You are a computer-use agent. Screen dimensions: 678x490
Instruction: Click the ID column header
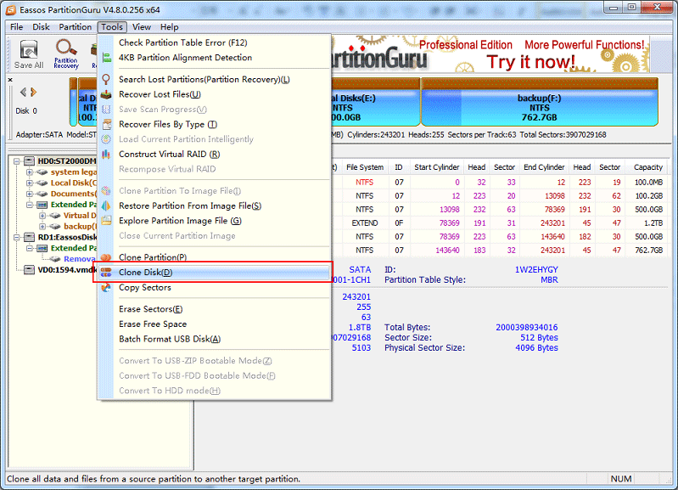pyautogui.click(x=399, y=167)
